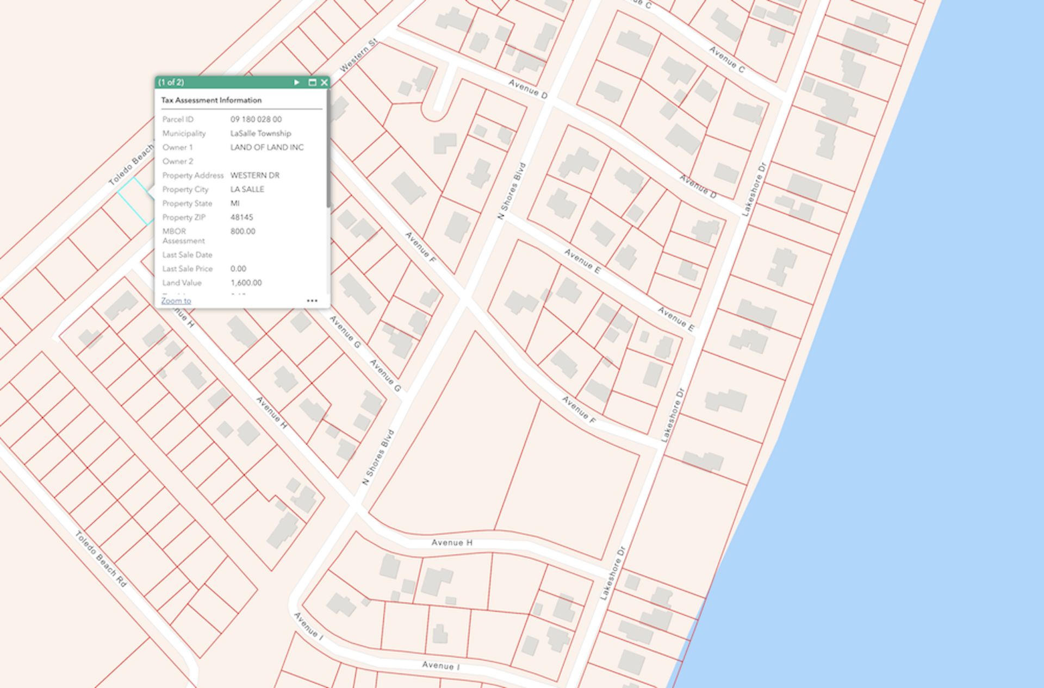1044x688 pixels.
Task: Click the popup's vertical scrollbar thumb
Action: coord(328,149)
